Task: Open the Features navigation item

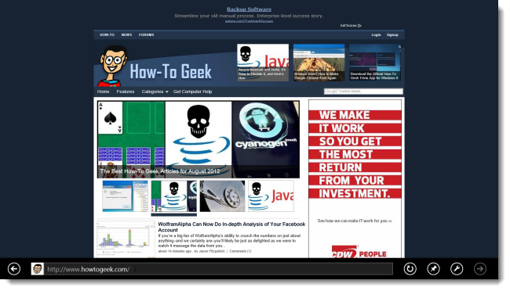Action: pyautogui.click(x=126, y=92)
